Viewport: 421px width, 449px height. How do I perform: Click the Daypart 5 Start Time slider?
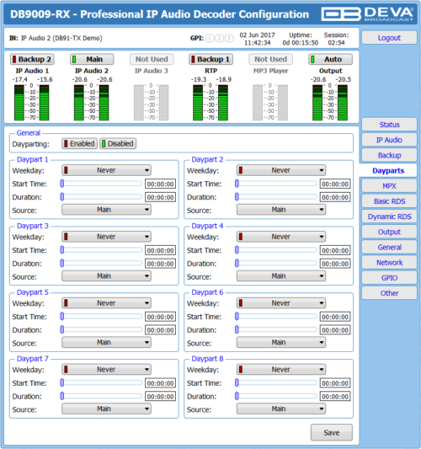coord(101,317)
